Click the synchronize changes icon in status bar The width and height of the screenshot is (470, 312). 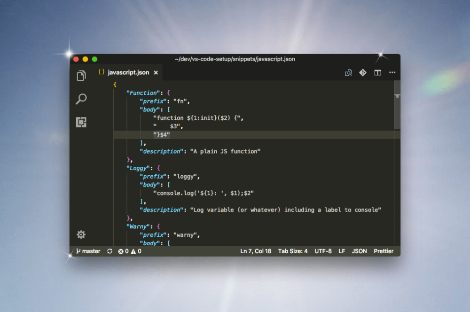coord(109,251)
